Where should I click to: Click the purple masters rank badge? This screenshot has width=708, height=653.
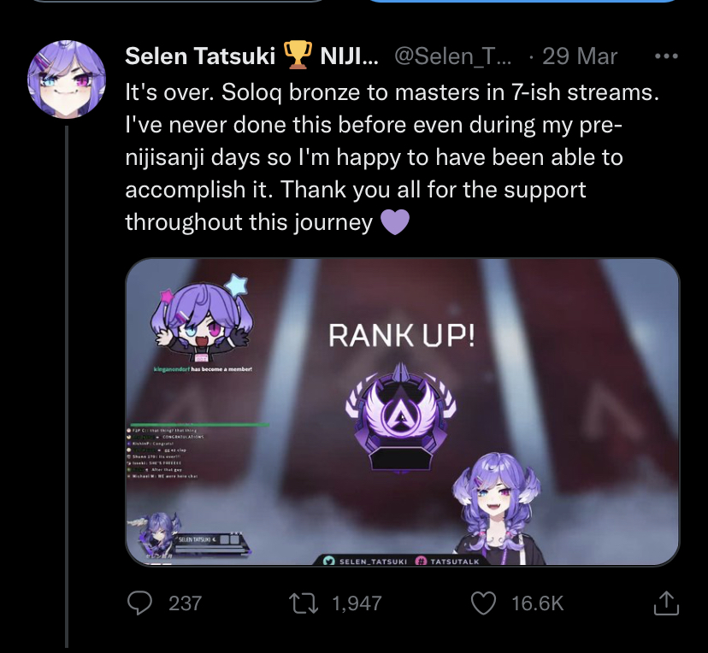pos(400,417)
